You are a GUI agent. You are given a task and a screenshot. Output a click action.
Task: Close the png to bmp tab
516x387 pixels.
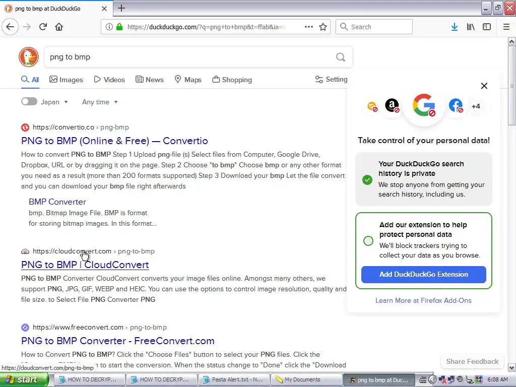104,8
